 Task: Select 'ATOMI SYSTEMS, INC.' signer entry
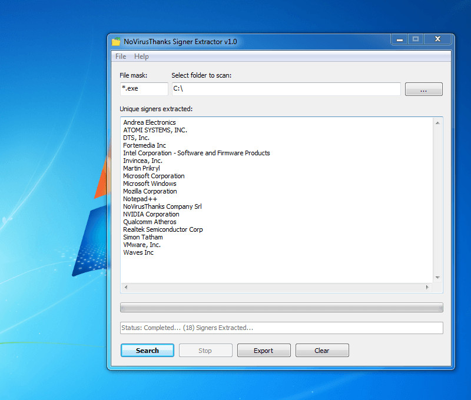[155, 130]
